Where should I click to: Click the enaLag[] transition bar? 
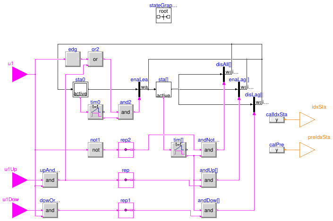pos(239,90)
